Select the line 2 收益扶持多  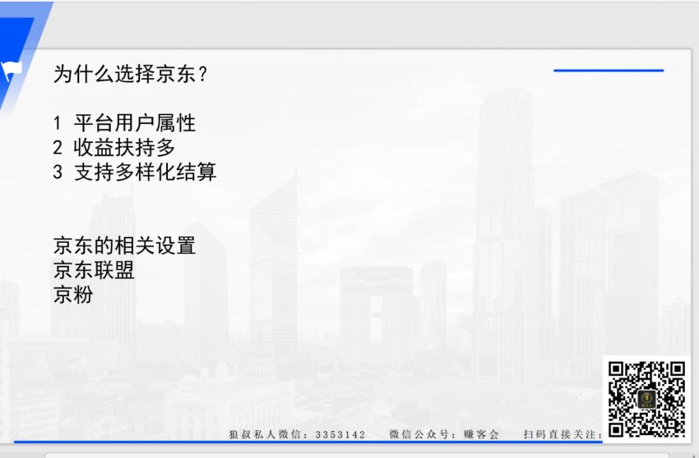114,147
